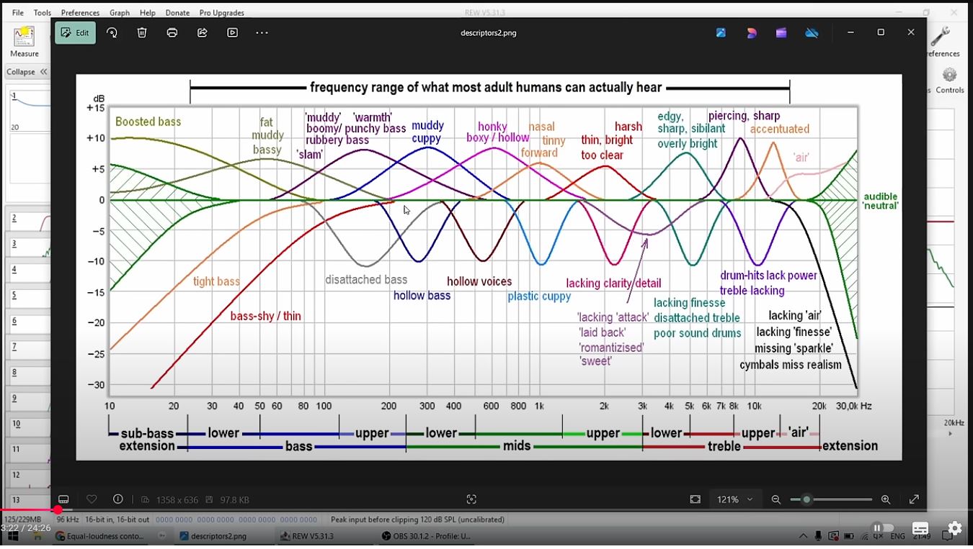The width and height of the screenshot is (973, 549).
Task: Select measurement row 13 in REW list
Action: pyautogui.click(x=29, y=500)
